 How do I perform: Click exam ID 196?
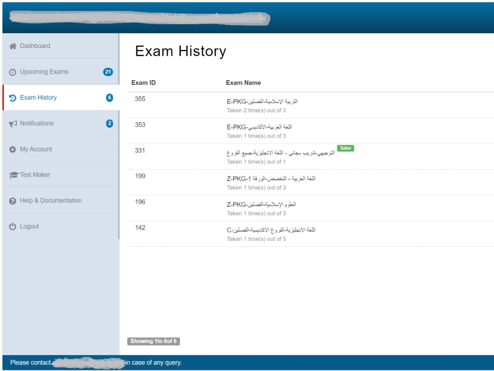140,202
